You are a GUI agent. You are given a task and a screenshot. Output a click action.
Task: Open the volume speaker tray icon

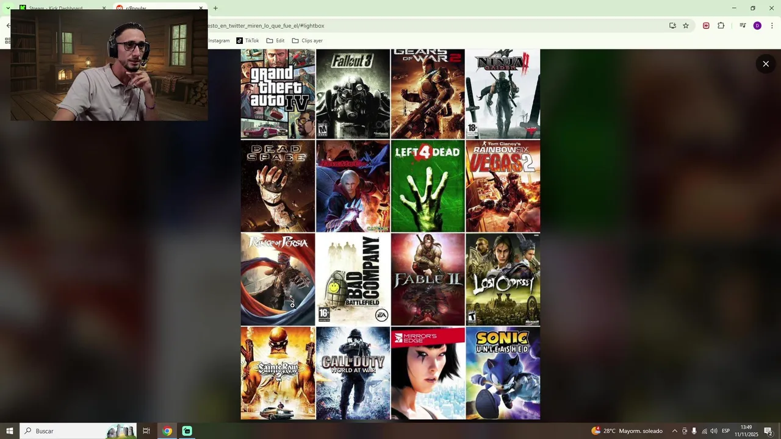pos(714,431)
